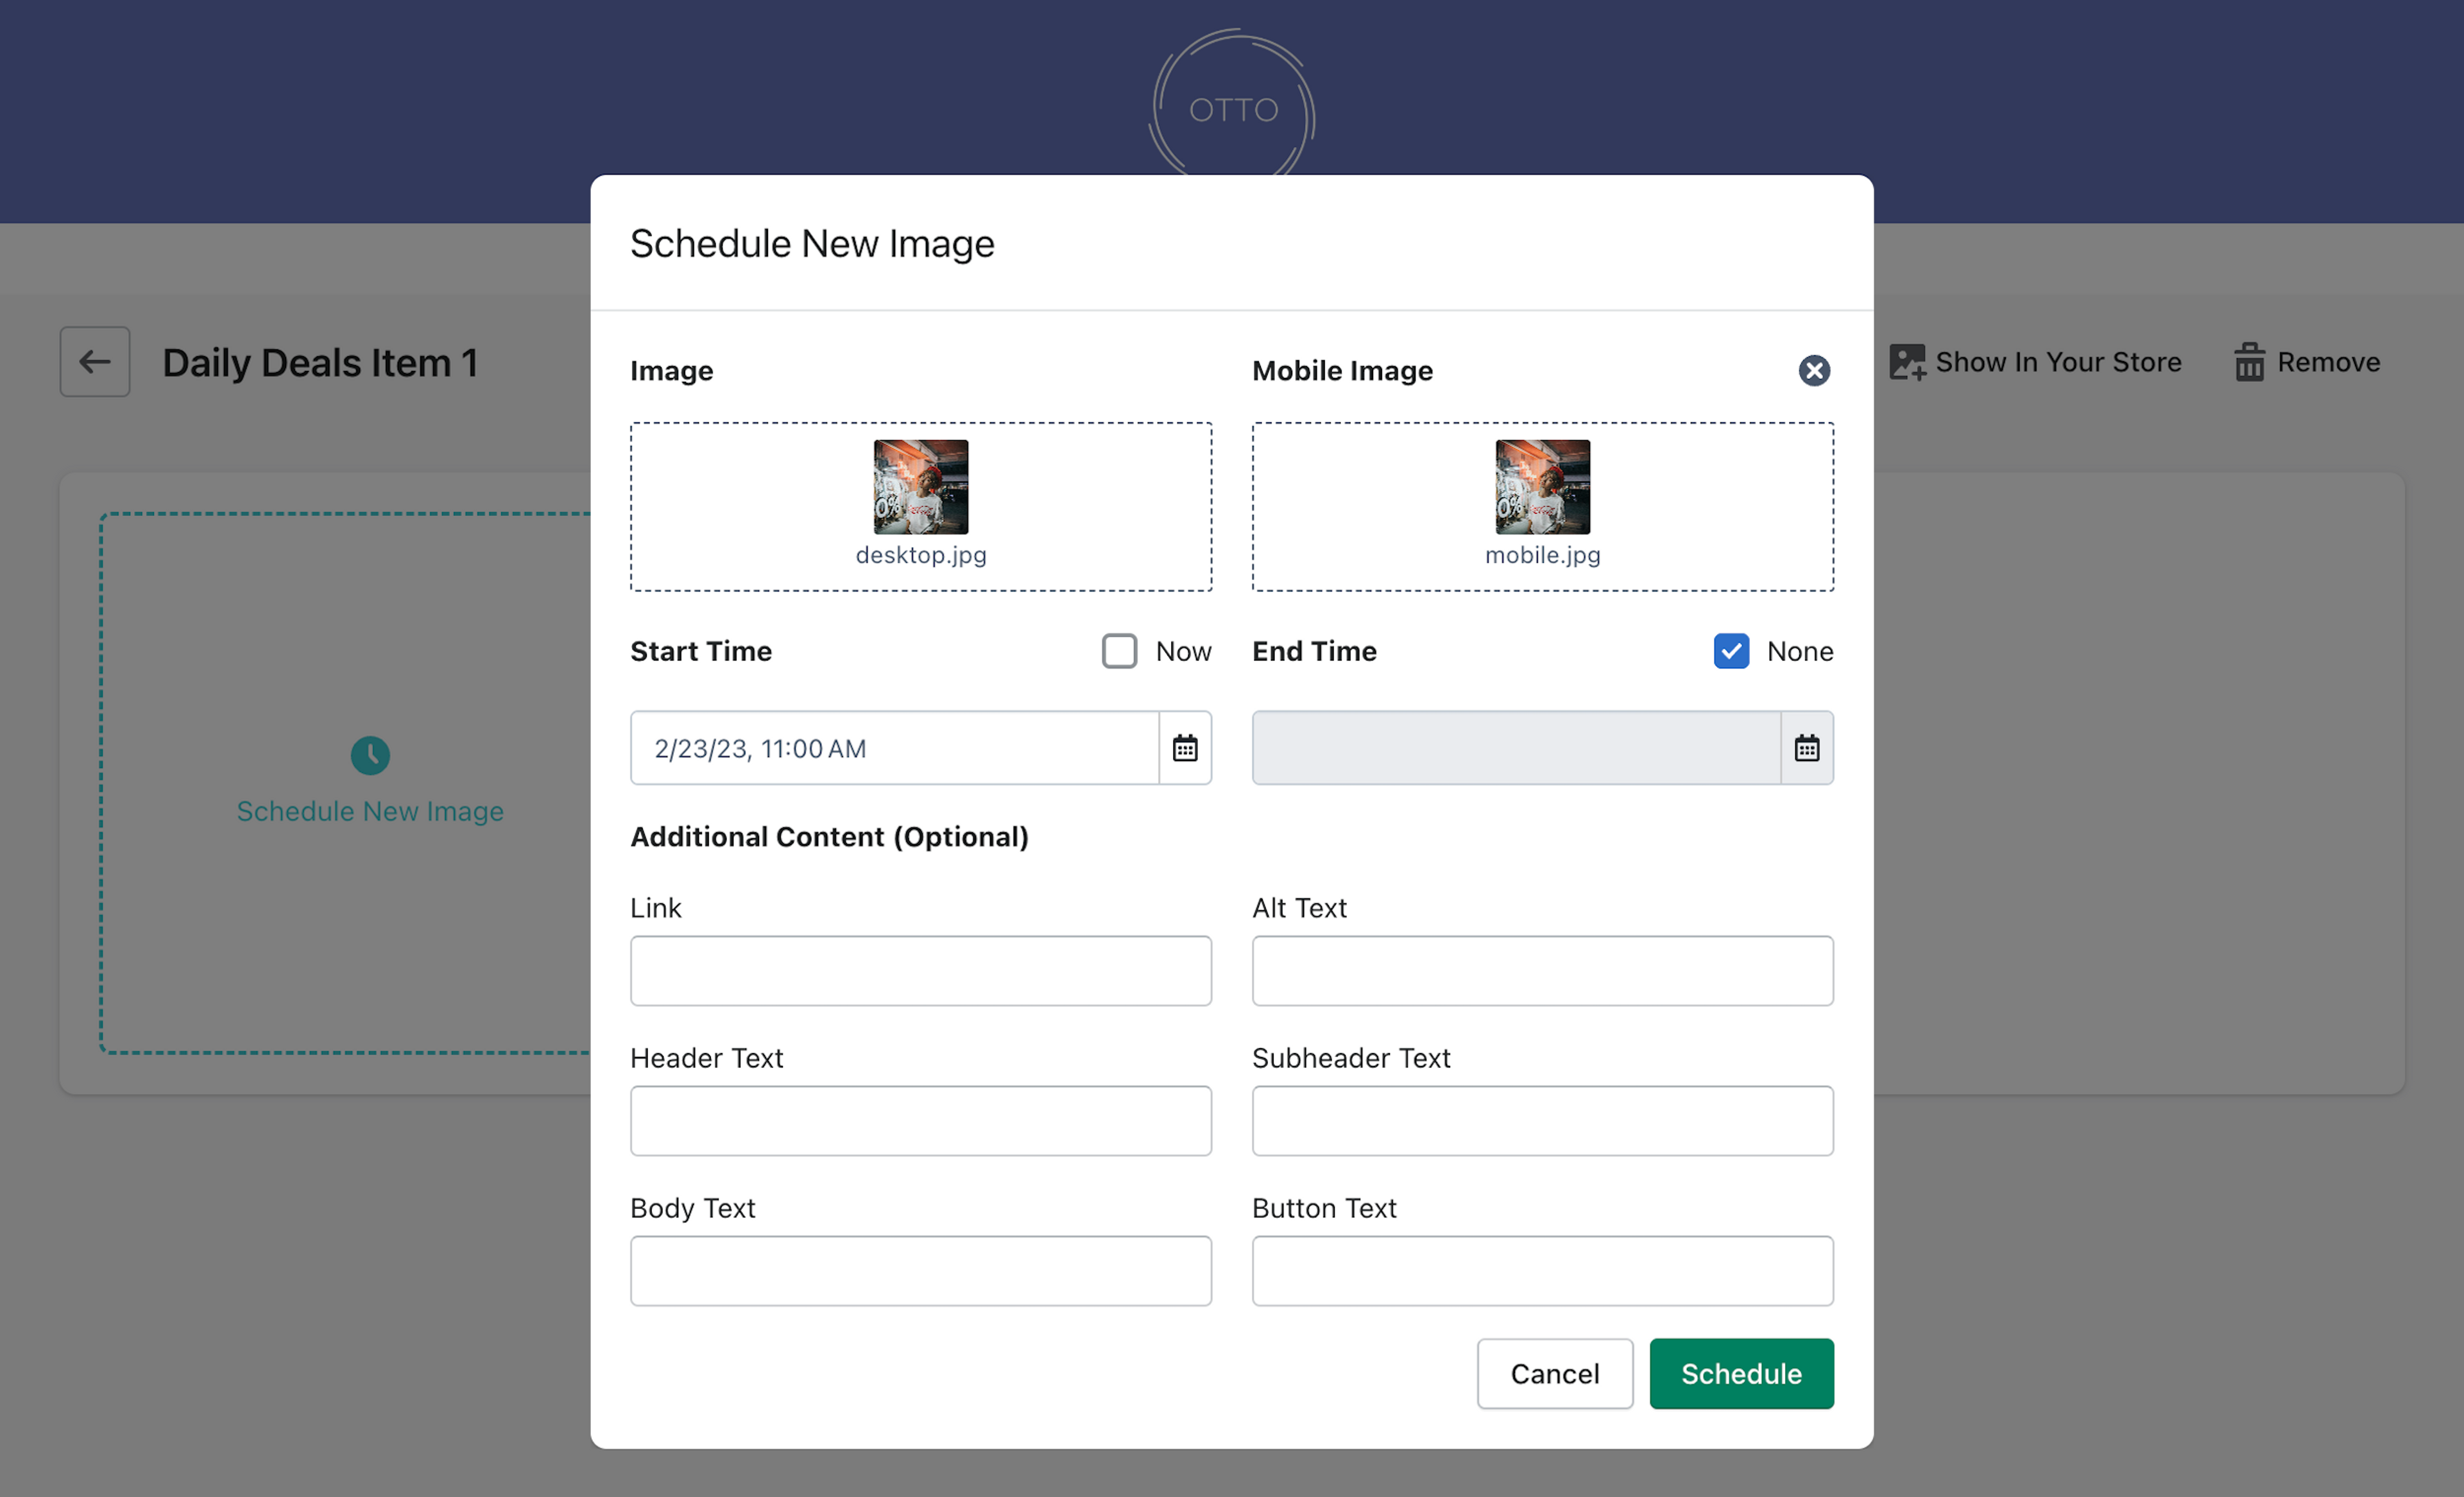Uncheck the None checkbox for End Time
Viewport: 2464px width, 1497px height.
[x=1731, y=651]
